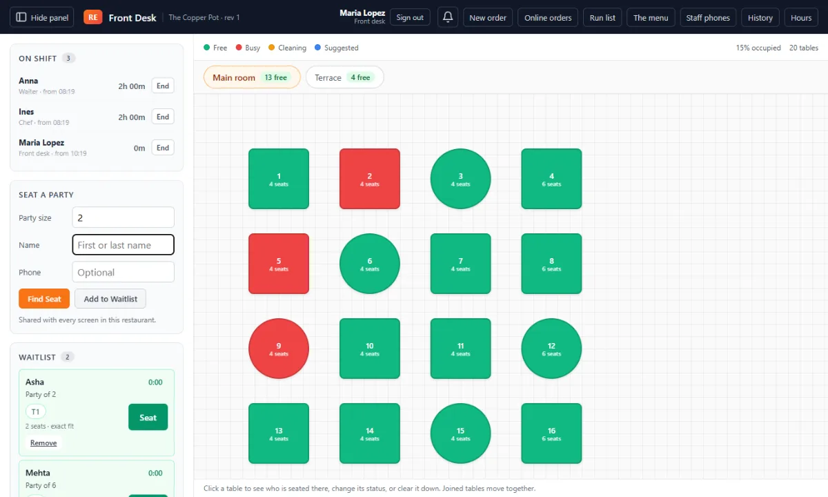Open the Hours view
828x497 pixels.
(801, 17)
